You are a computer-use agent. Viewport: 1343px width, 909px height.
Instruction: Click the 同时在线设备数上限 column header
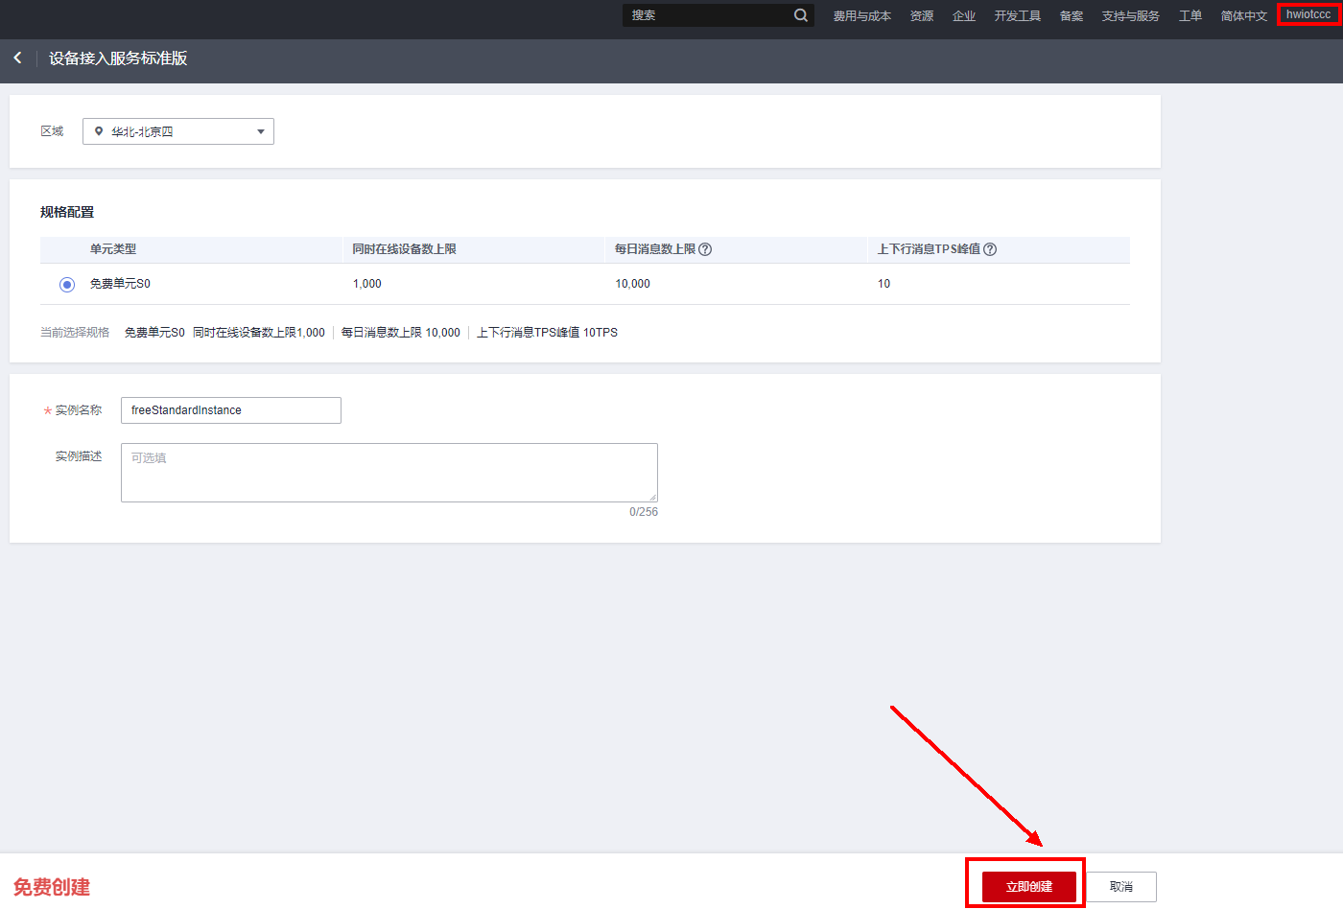click(404, 249)
